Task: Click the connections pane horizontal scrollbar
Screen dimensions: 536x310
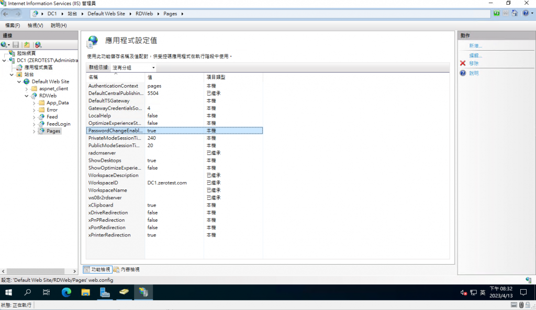Action: (35, 271)
